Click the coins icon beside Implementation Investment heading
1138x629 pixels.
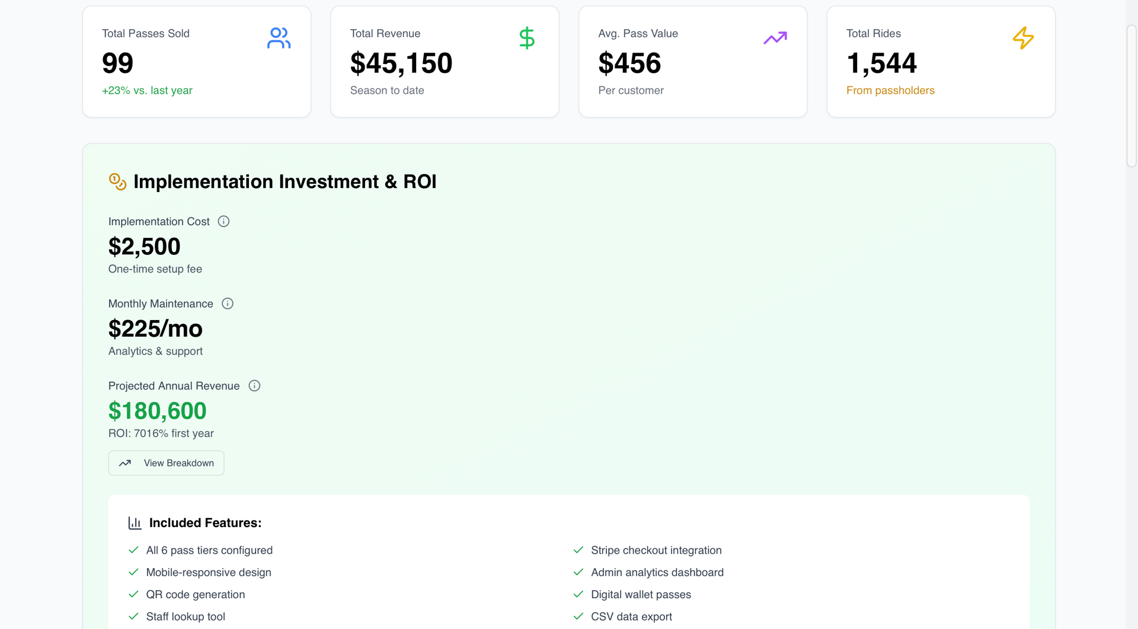[117, 181]
